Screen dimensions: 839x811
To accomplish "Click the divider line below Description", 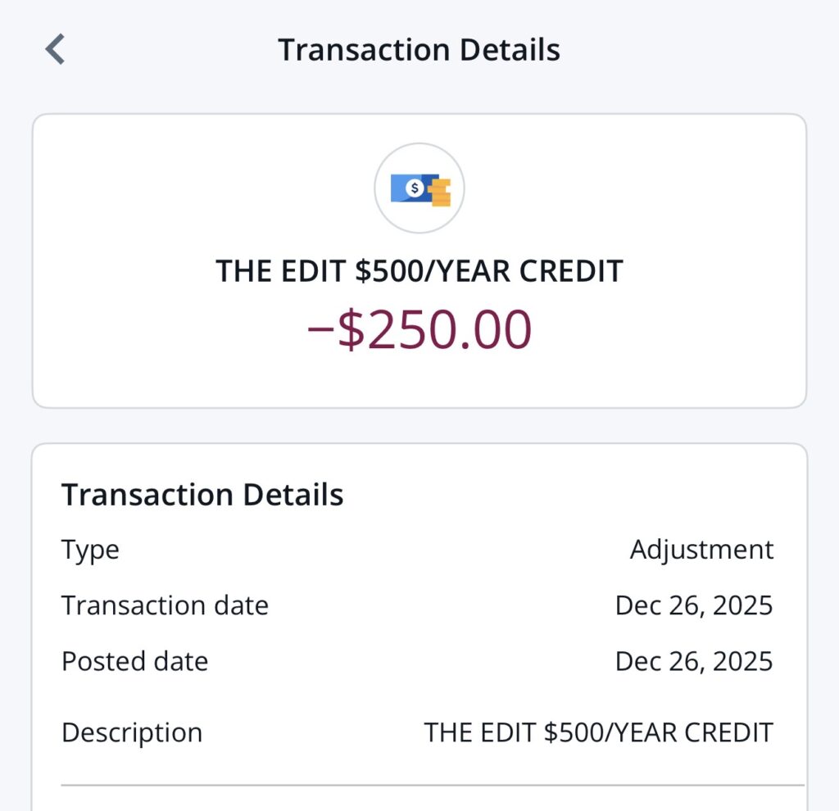I will coord(432,785).
